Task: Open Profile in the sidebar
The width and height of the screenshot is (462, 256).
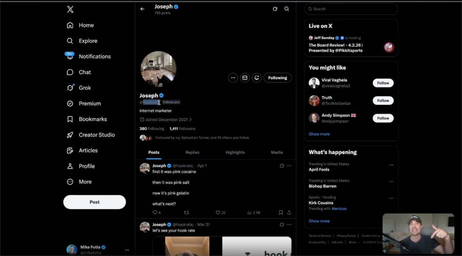Action: (81, 166)
